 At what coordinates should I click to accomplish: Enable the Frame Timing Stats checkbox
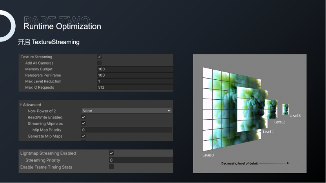click(x=111, y=167)
